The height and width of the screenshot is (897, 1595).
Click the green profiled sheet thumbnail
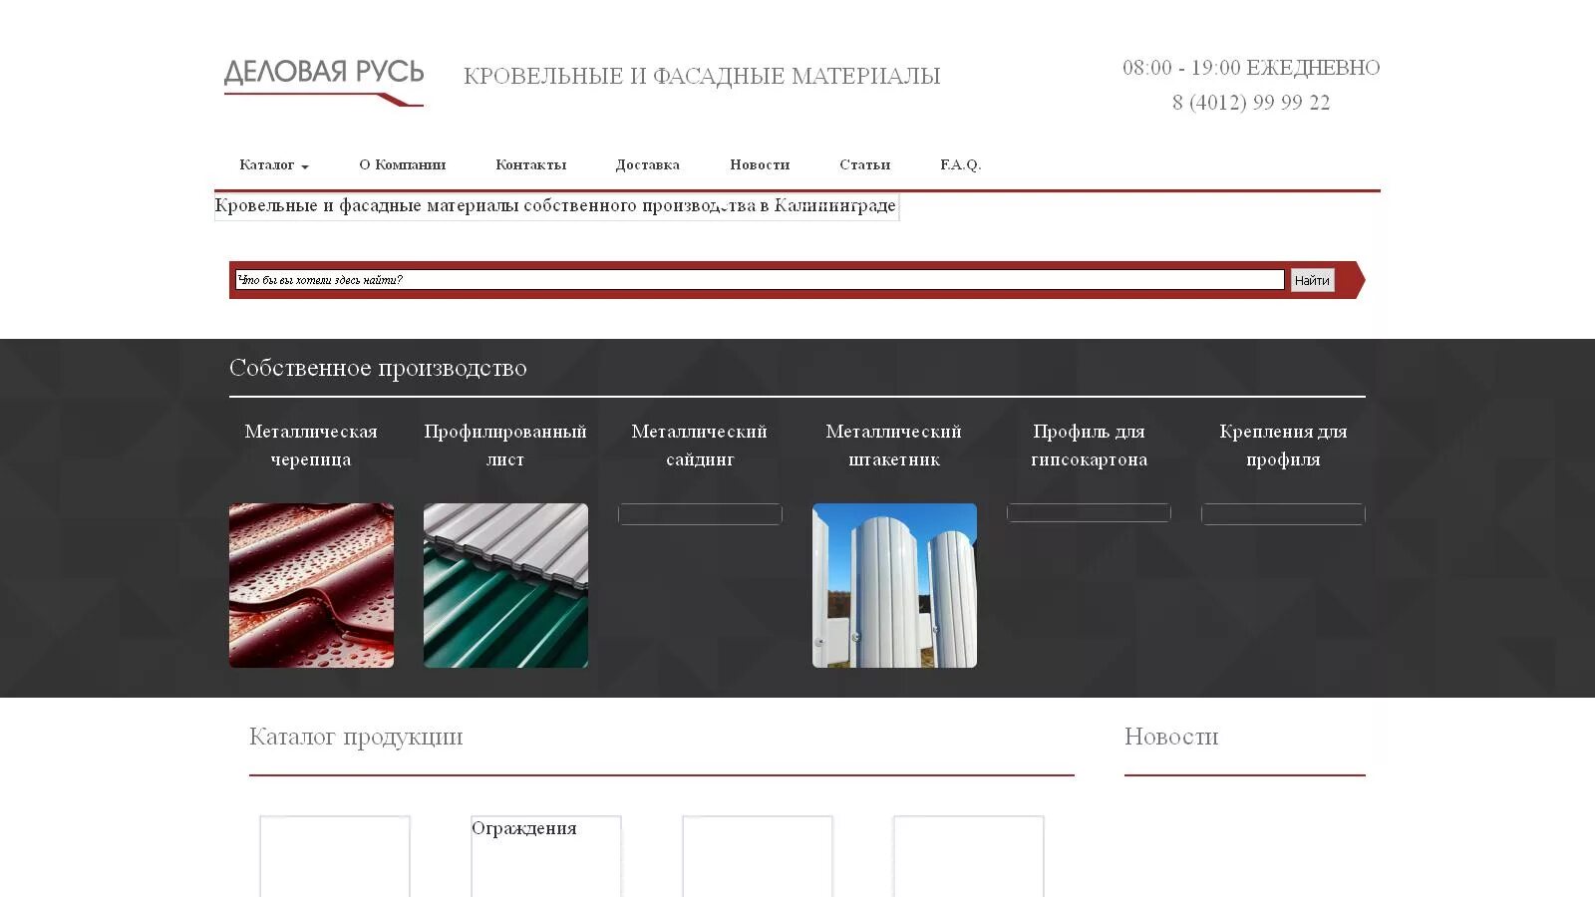click(505, 585)
